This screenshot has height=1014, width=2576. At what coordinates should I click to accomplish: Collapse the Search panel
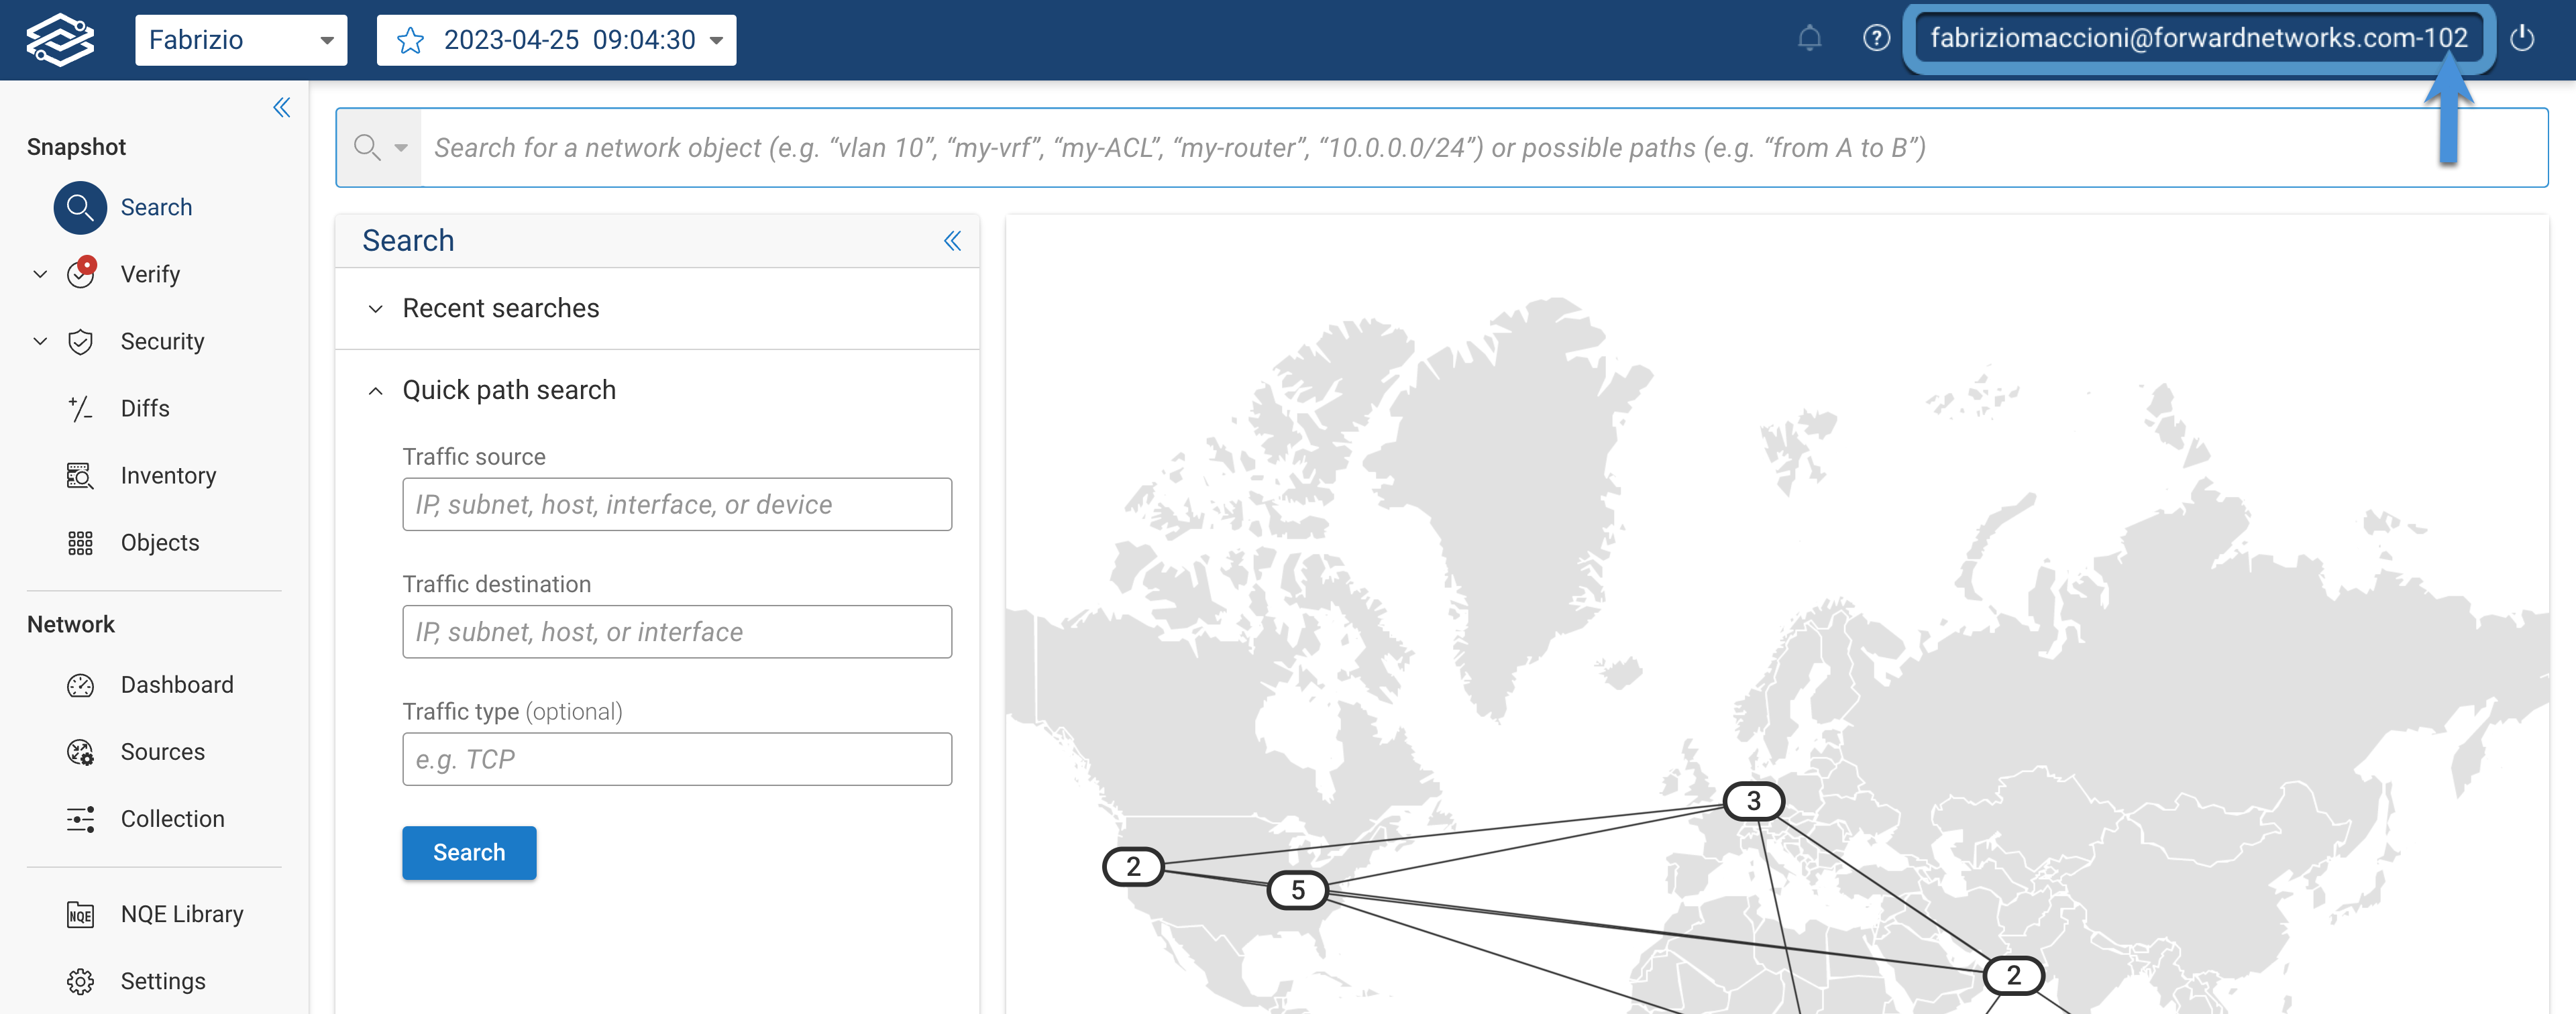click(x=952, y=241)
